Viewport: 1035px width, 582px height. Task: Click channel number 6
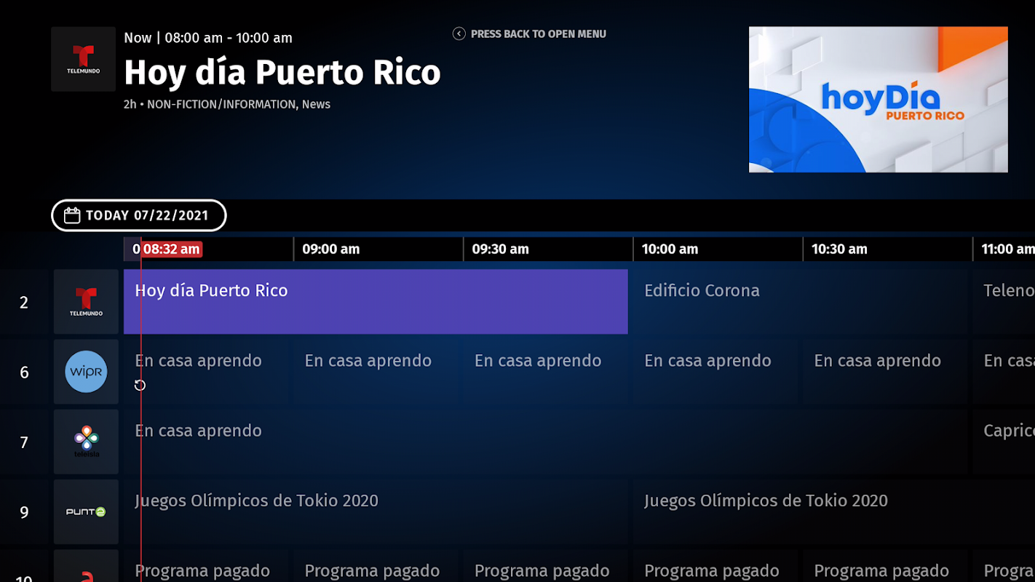click(24, 372)
